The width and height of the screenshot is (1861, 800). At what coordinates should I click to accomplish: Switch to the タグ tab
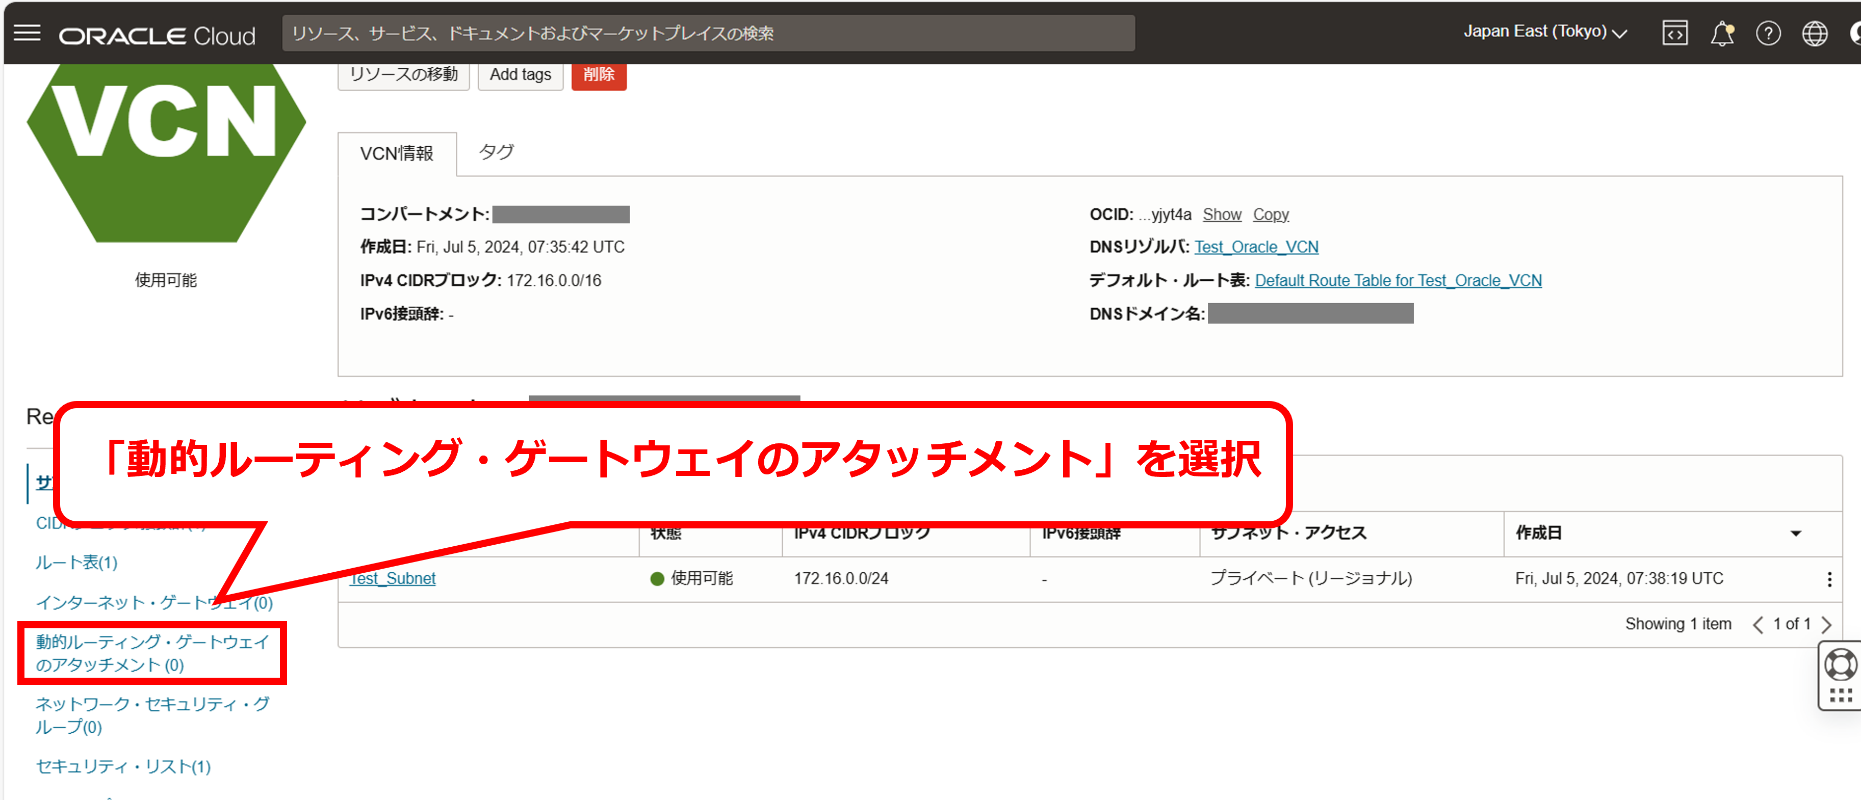pyautogui.click(x=496, y=152)
